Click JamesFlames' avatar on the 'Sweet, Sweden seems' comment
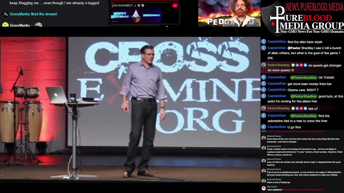The image size is (344, 193). coord(264,148)
